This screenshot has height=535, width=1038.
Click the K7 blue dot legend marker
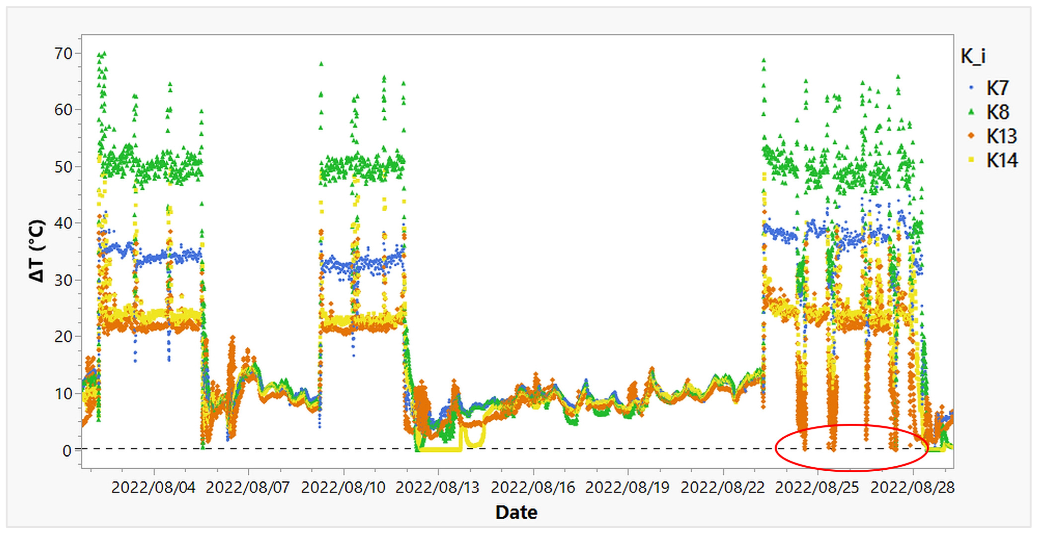point(971,88)
